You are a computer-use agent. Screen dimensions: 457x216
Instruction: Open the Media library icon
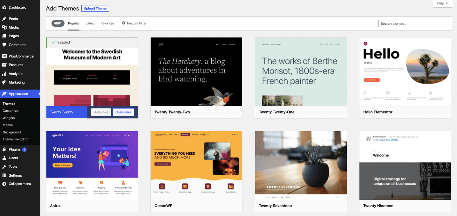click(4, 27)
